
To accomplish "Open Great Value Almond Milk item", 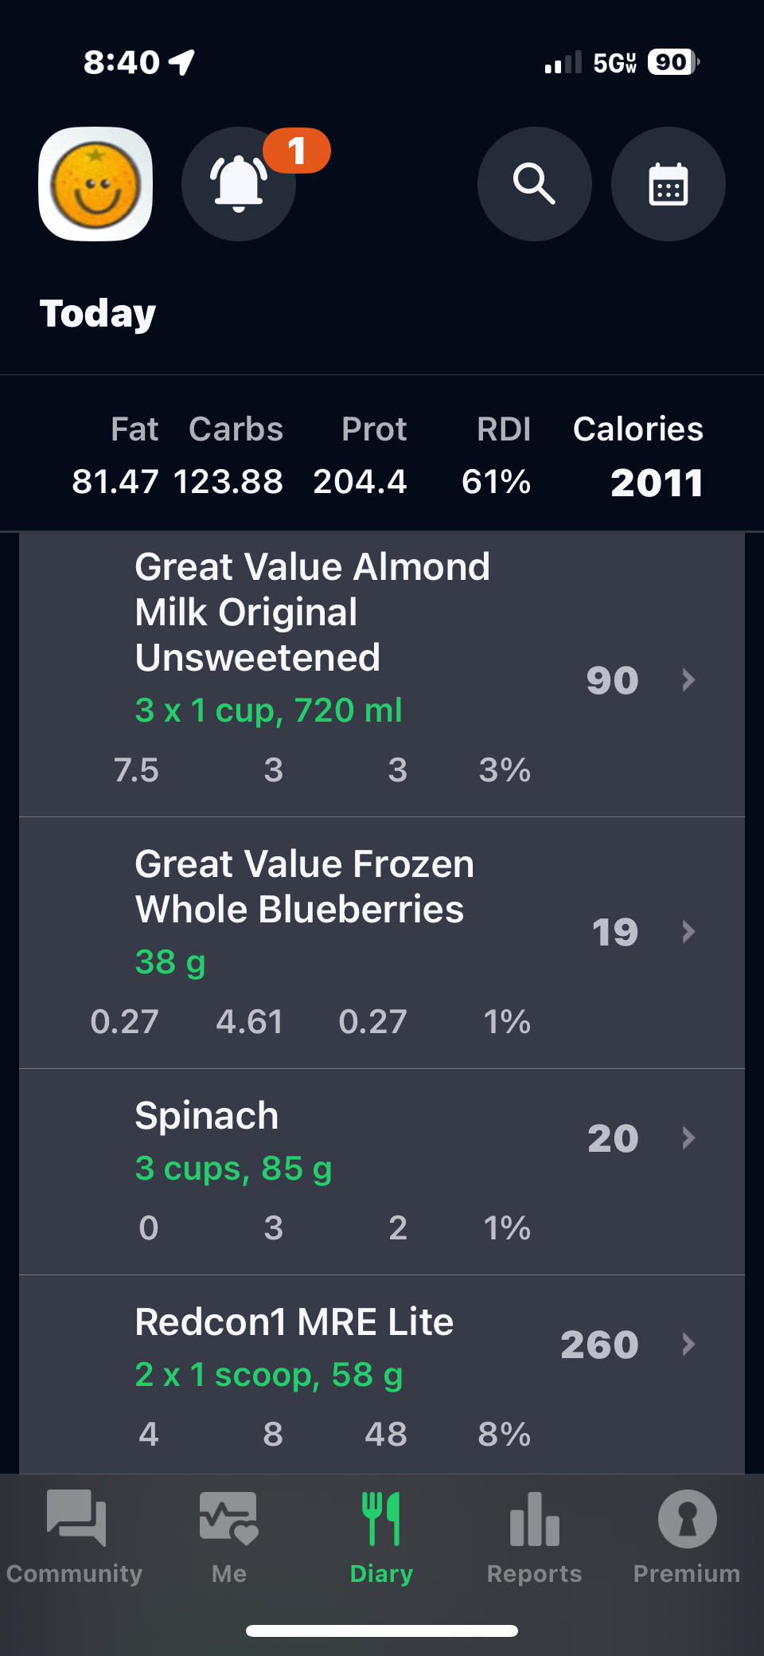I will (x=312, y=612).
